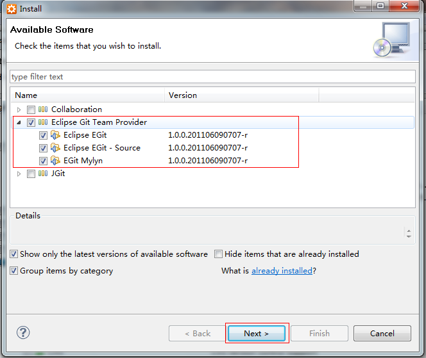
Task: Click the Eclipse EGit - Source feature icon
Action: (55, 147)
